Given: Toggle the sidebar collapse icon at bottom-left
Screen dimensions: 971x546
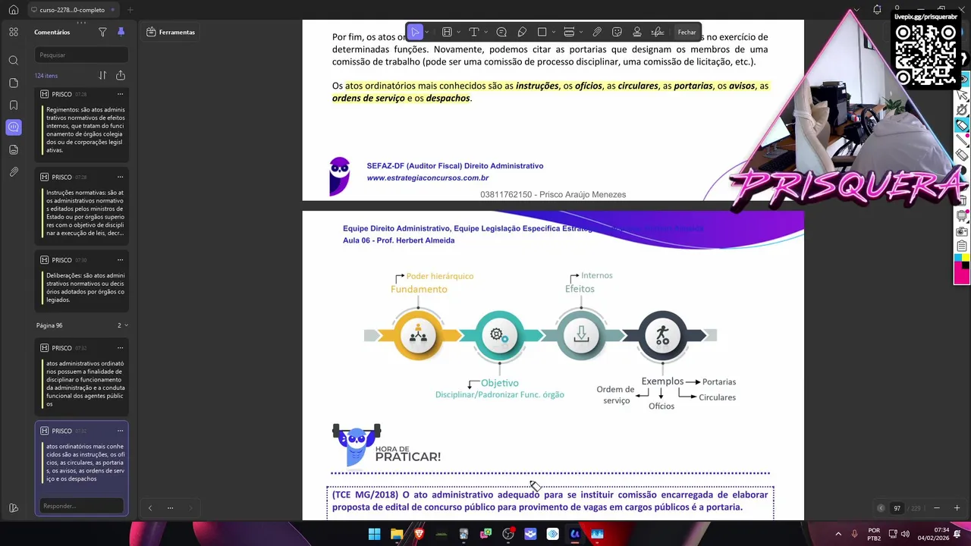Looking at the screenshot, I should tap(13, 508).
